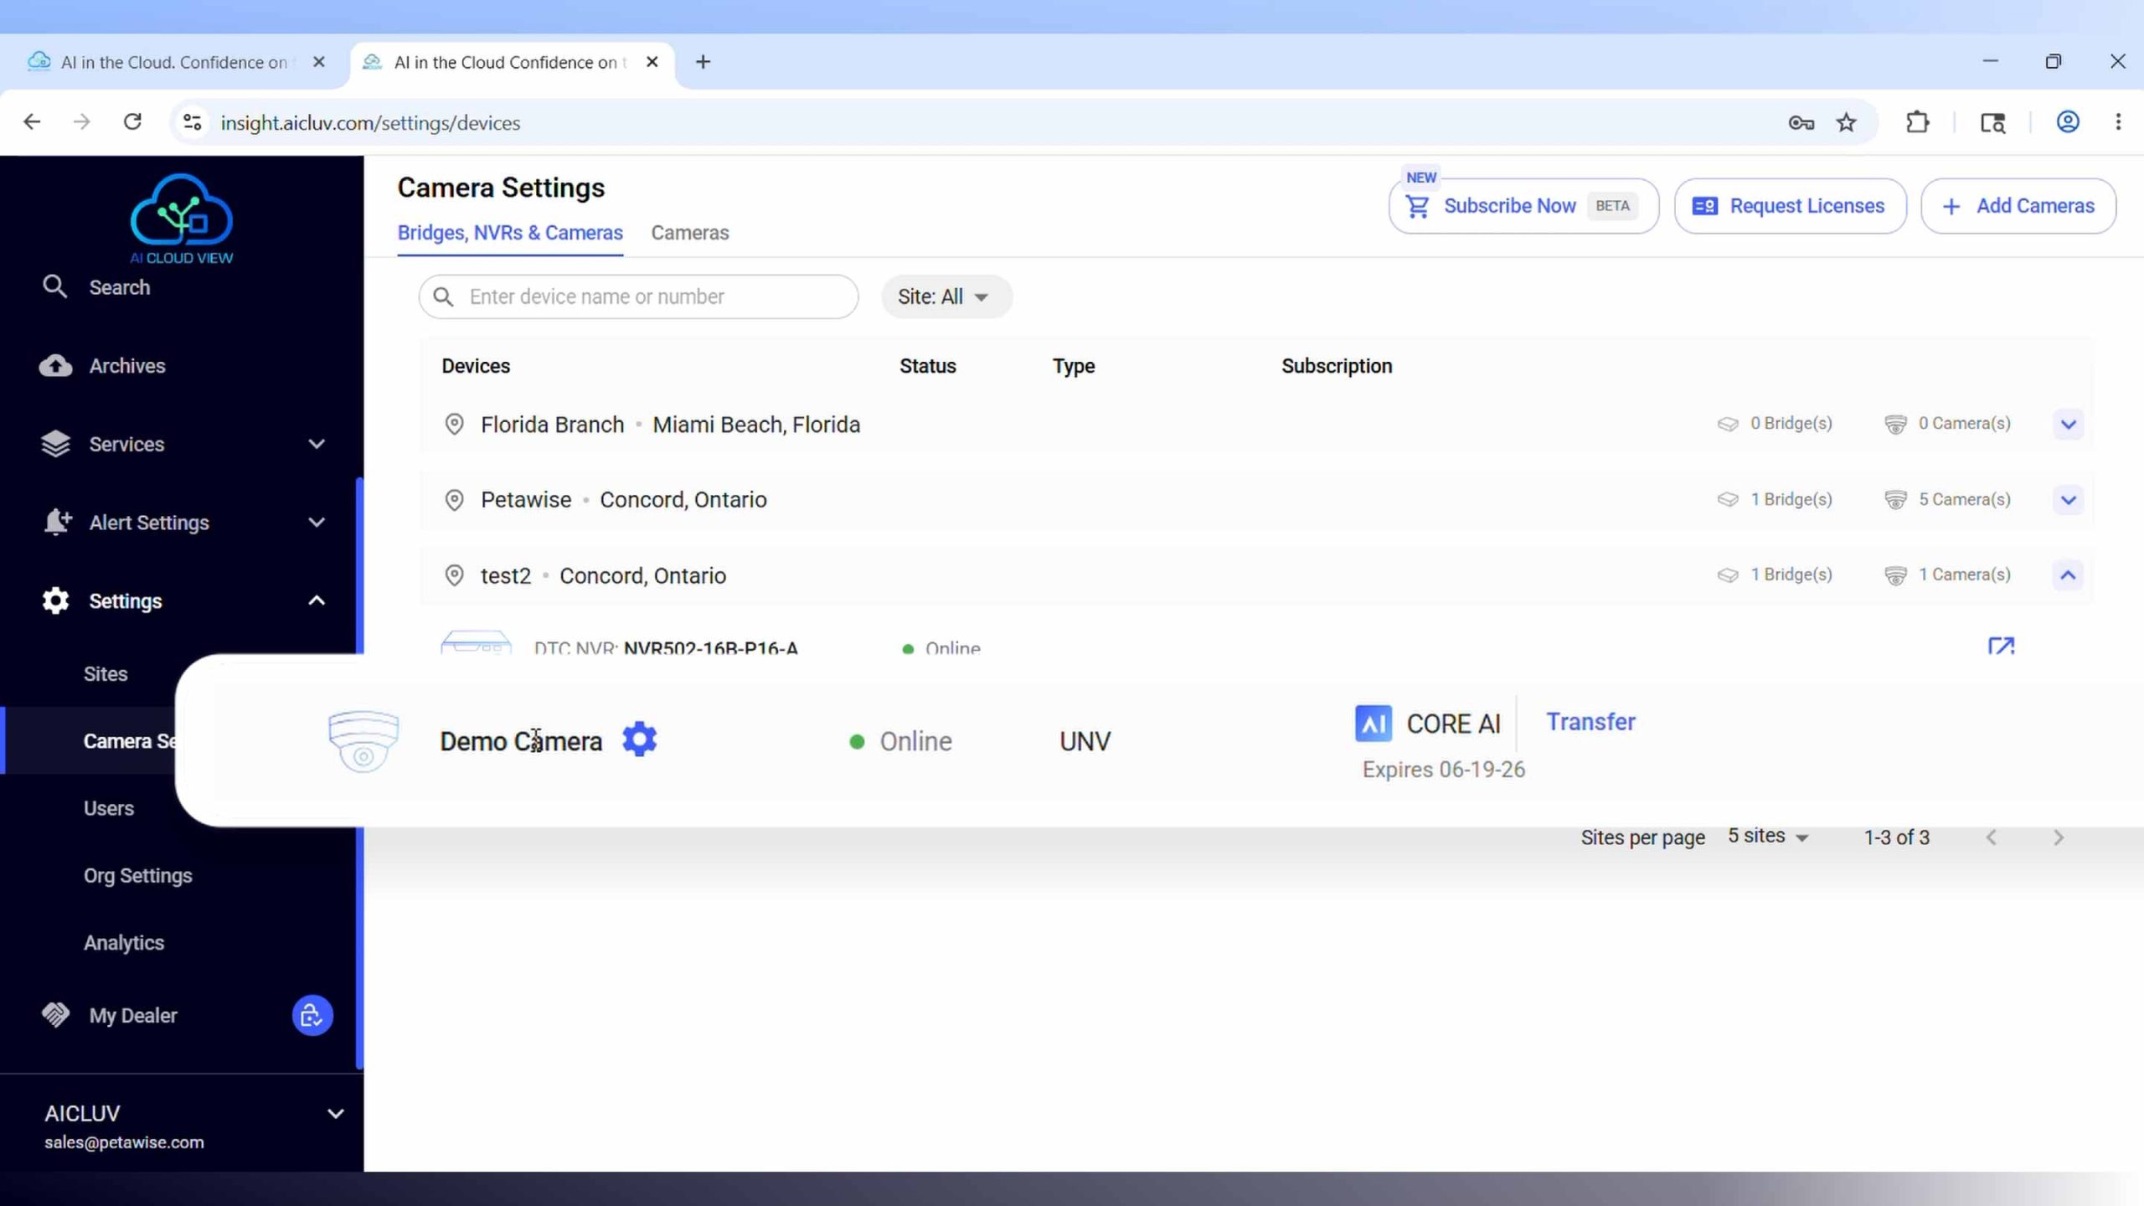Image resolution: width=2144 pixels, height=1206 pixels.
Task: Open the browser profile icon
Action: pyautogui.click(x=2068, y=122)
